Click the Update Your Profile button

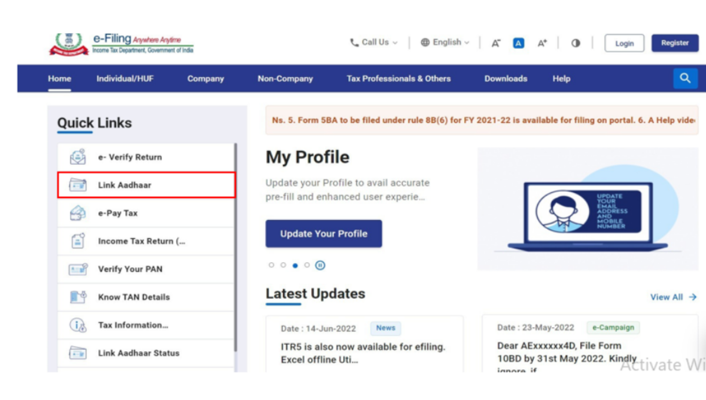click(324, 234)
